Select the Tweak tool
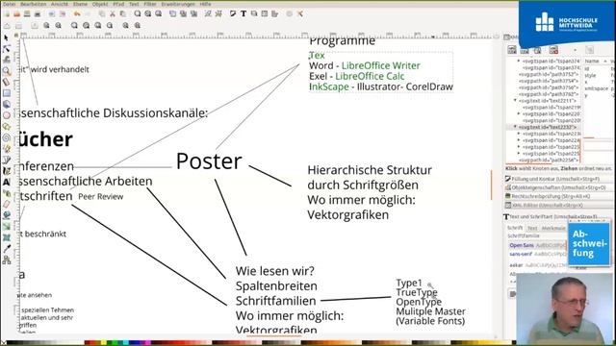 pyautogui.click(x=7, y=60)
